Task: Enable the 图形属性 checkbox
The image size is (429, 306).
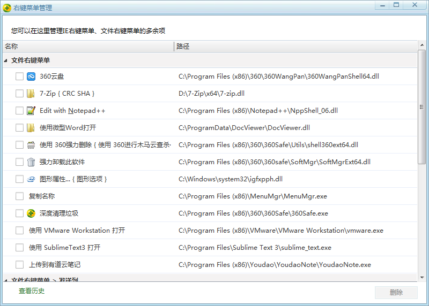Action: coord(19,179)
